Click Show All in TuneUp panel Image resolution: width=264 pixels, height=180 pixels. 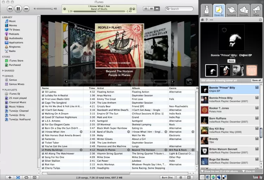click(249, 171)
